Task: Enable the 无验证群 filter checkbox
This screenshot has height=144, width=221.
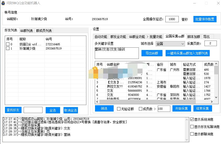Action: point(119,109)
